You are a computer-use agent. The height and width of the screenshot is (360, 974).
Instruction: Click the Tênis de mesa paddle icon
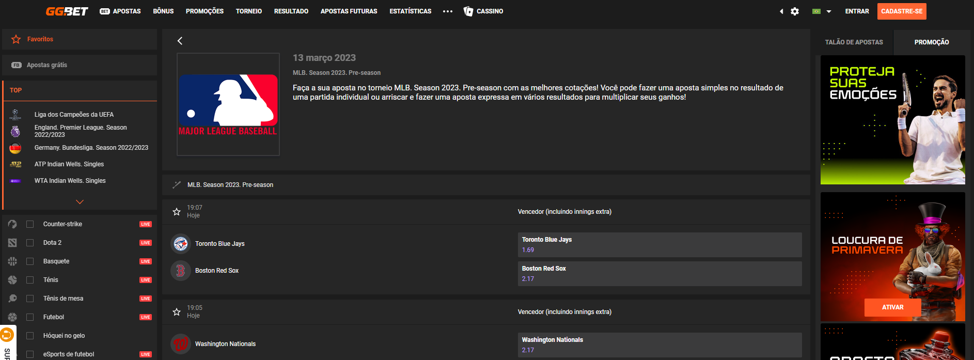click(12, 299)
